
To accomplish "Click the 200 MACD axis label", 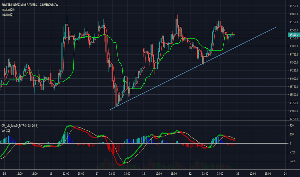I will (292, 134).
